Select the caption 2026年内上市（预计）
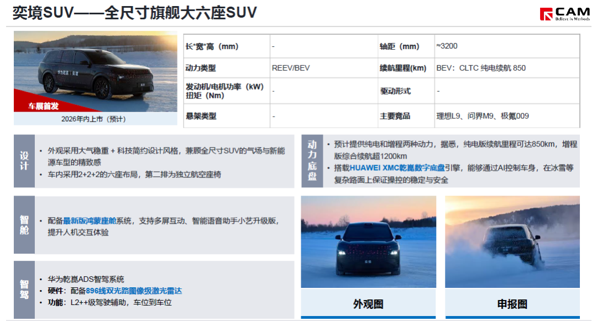Screen dimensions: 597x321 (x=93, y=119)
